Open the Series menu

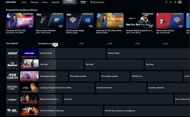45,2
